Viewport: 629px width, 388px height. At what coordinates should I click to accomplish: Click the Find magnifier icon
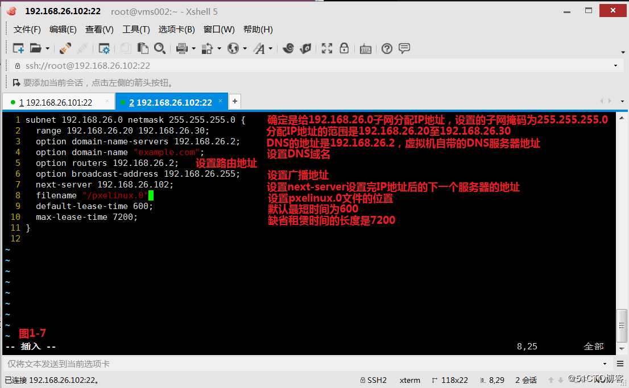point(160,48)
